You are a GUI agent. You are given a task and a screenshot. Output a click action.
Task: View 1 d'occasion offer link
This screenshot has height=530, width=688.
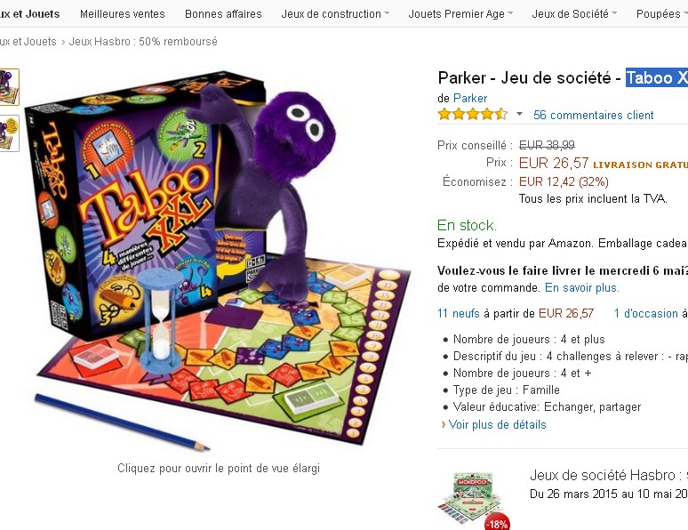click(646, 313)
